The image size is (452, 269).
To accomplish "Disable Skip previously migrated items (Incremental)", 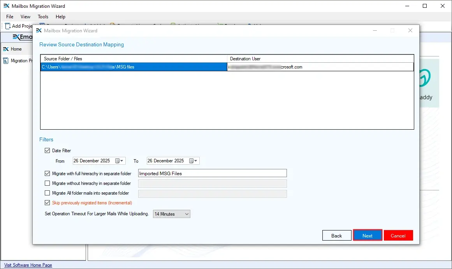I will (x=47, y=202).
